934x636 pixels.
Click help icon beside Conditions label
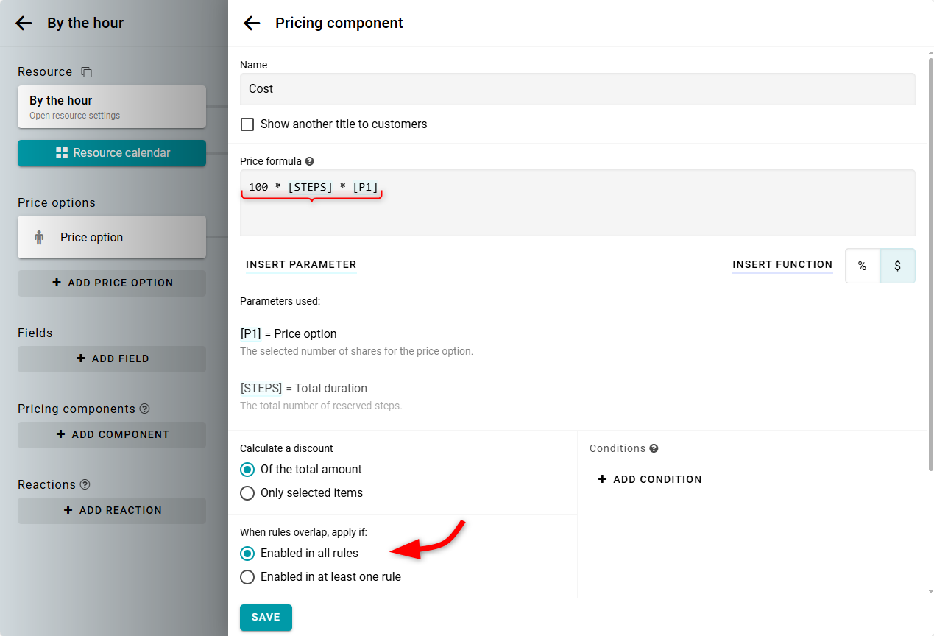[x=654, y=448]
